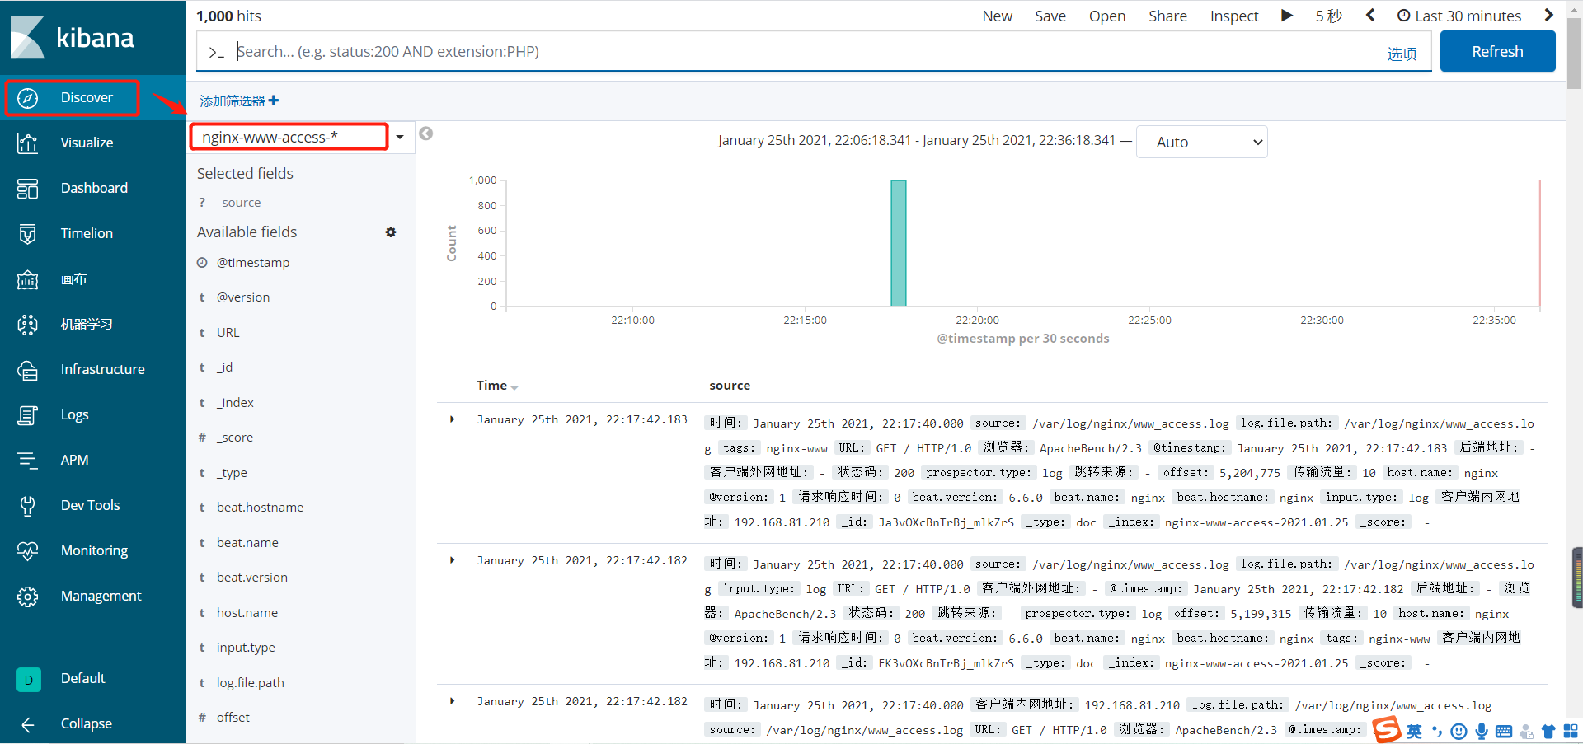Viewport: 1583px width, 744px height.
Task: Select _score field in list
Action: 235,438
